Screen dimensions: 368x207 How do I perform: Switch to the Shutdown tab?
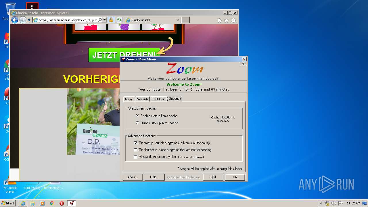click(158, 99)
